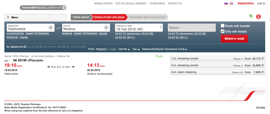270x114 pixels.
Task: Open the hamburger Menu button
Action: 35,17
